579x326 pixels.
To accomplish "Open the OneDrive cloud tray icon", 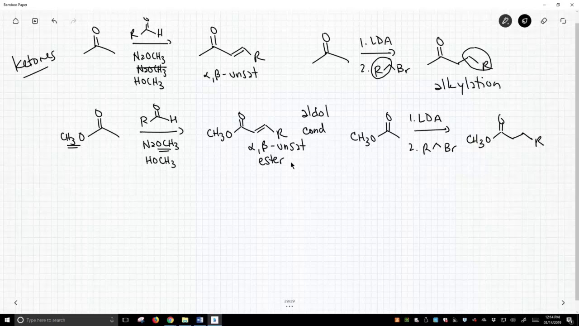I will pos(484,320).
